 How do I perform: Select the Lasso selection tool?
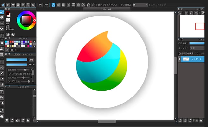2,68
